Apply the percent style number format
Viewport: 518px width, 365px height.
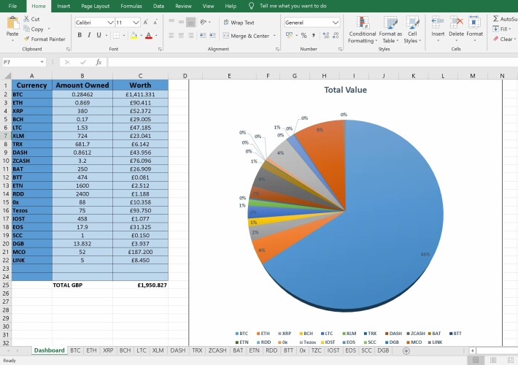click(304, 35)
